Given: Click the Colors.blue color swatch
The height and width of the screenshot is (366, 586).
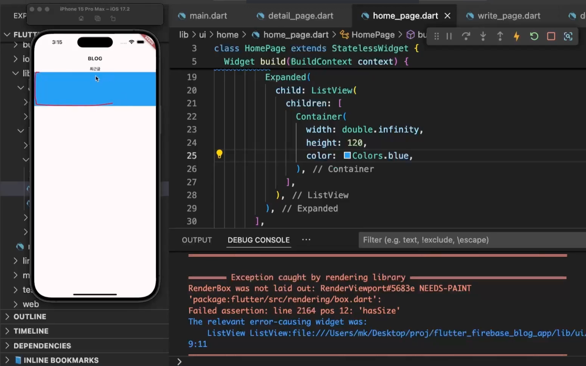Looking at the screenshot, I should pos(347,155).
